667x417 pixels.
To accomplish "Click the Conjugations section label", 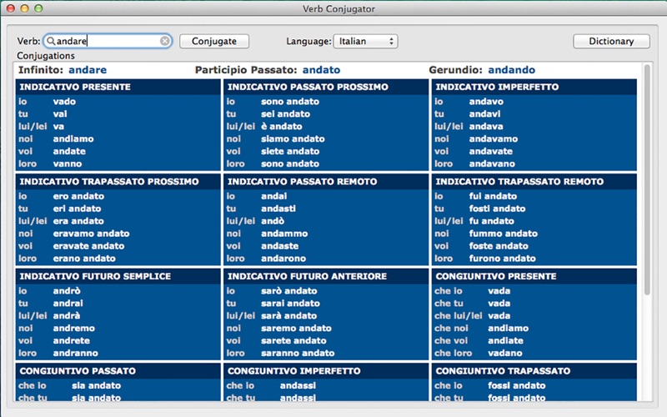I will (x=46, y=56).
